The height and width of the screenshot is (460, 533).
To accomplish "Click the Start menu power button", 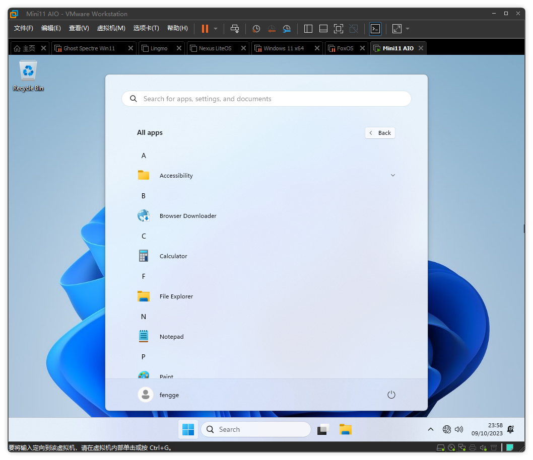I will click(x=391, y=395).
